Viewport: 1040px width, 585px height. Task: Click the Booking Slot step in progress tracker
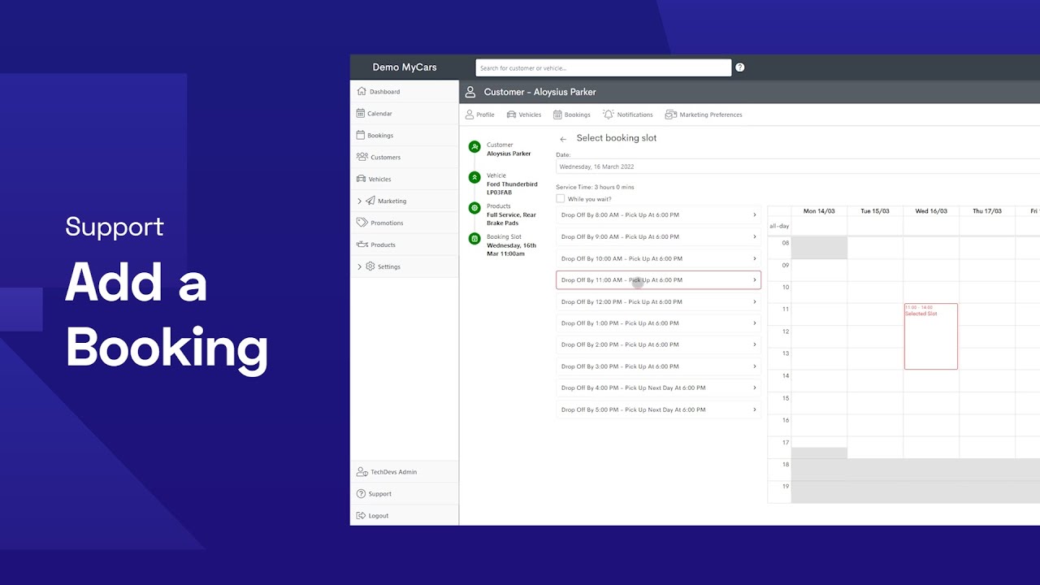(x=511, y=245)
